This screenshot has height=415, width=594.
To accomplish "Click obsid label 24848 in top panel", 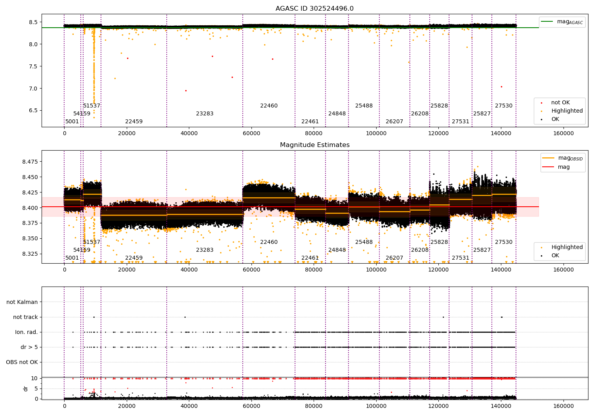I will tap(337, 113).
